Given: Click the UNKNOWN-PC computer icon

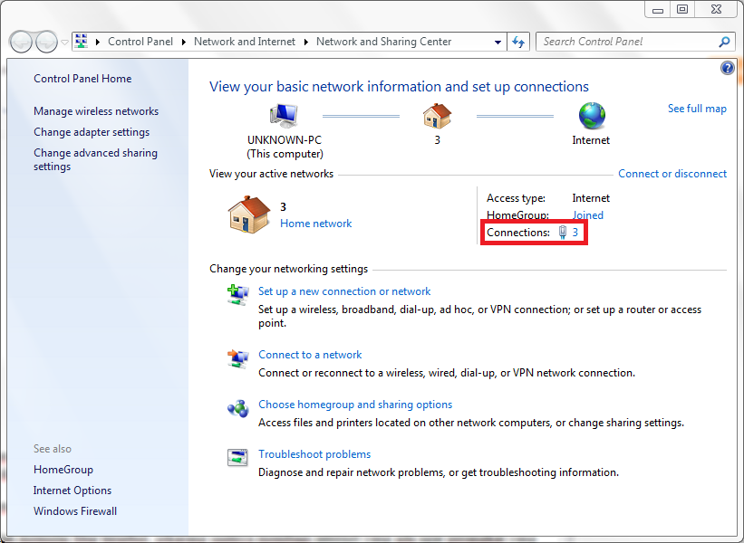Looking at the screenshot, I should pos(284,116).
